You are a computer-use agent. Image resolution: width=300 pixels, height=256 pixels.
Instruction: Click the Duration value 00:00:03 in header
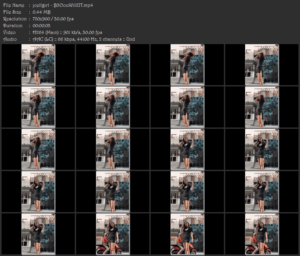point(42,26)
